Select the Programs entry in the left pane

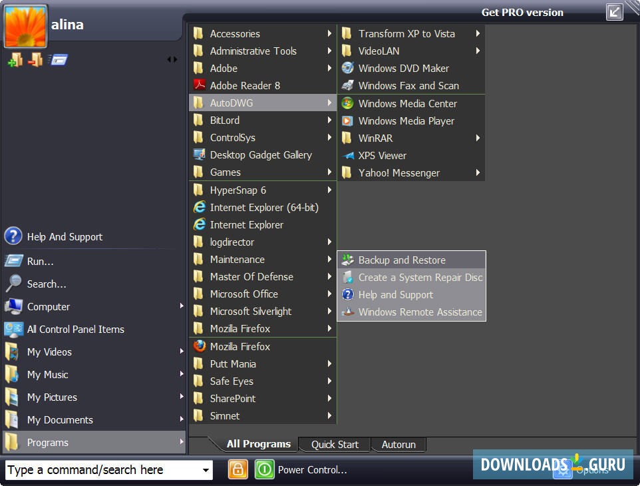(94, 442)
